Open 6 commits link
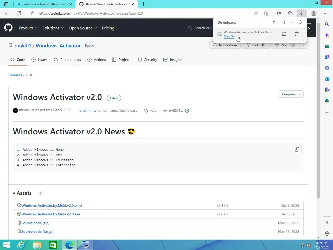The width and height of the screenshot is (333, 250). [88, 111]
